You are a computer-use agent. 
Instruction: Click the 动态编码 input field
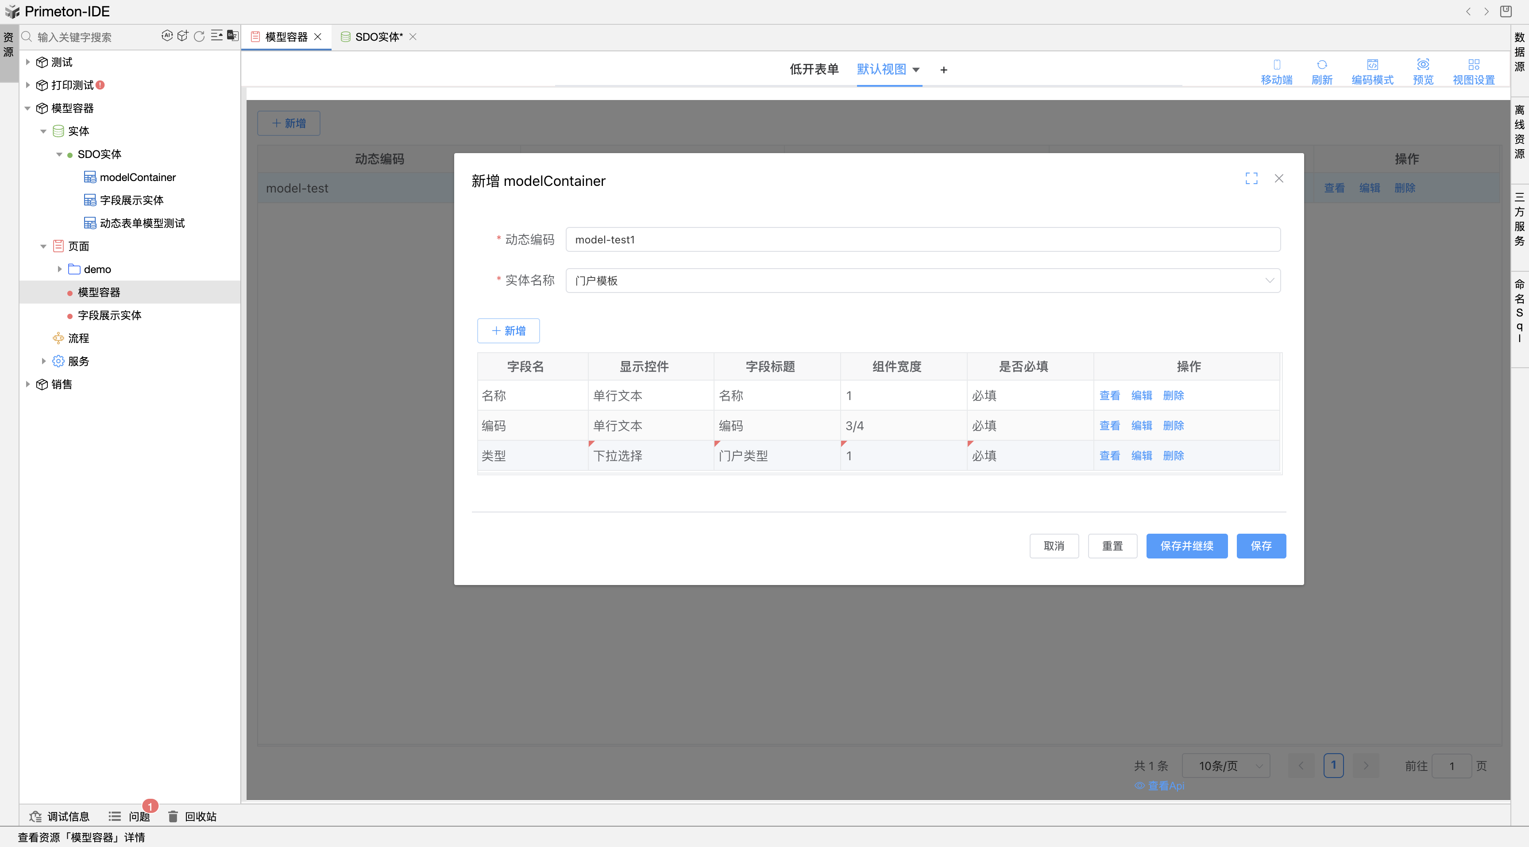pyautogui.click(x=923, y=240)
